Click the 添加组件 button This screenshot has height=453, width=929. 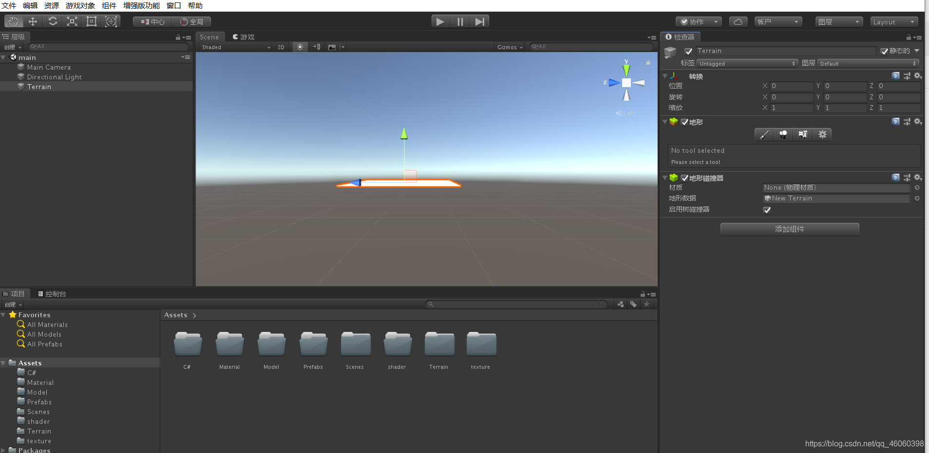(x=789, y=229)
